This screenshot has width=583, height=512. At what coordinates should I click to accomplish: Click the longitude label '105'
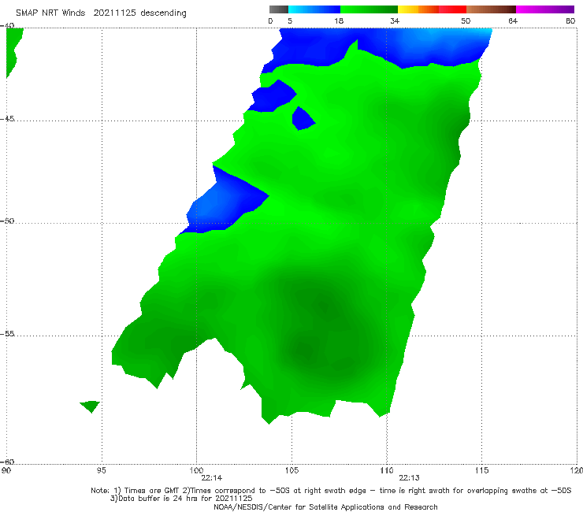[291, 471]
